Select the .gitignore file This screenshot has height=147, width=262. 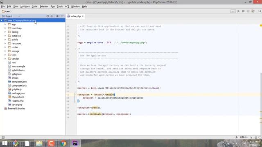pos(16,74)
